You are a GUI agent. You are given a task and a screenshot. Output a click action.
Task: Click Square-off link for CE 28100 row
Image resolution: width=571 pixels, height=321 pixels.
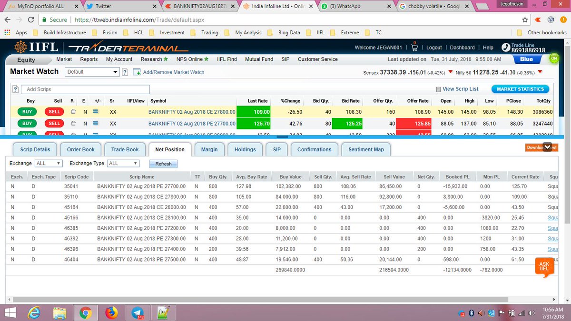553,218
